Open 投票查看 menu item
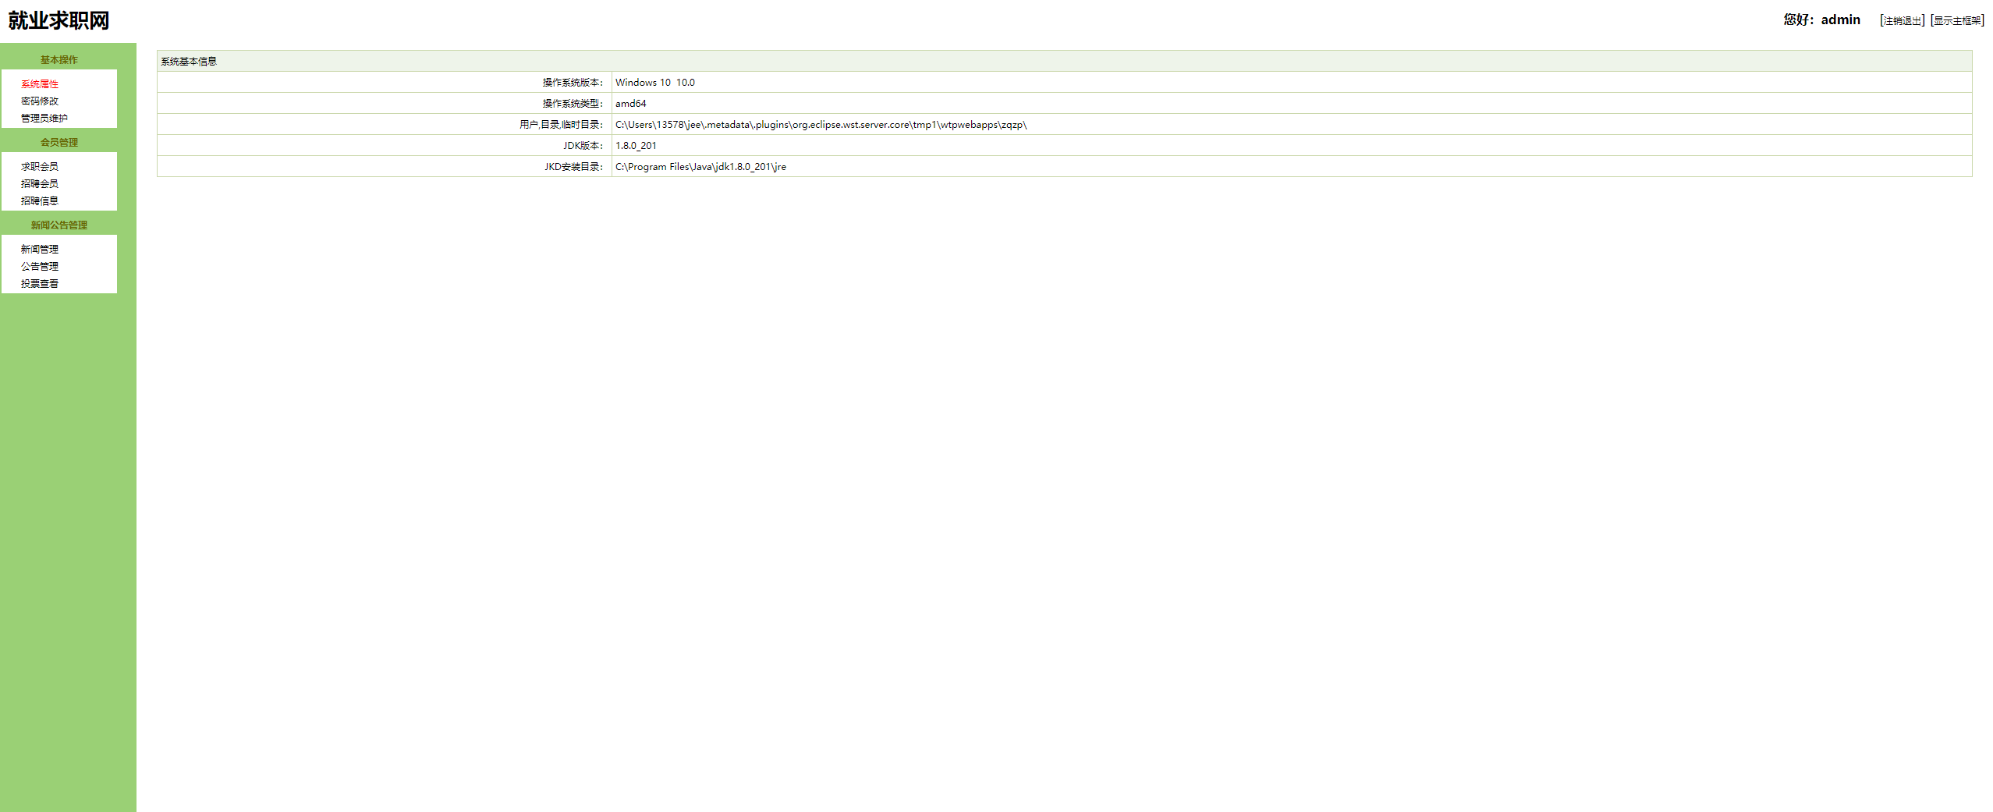 (x=40, y=284)
